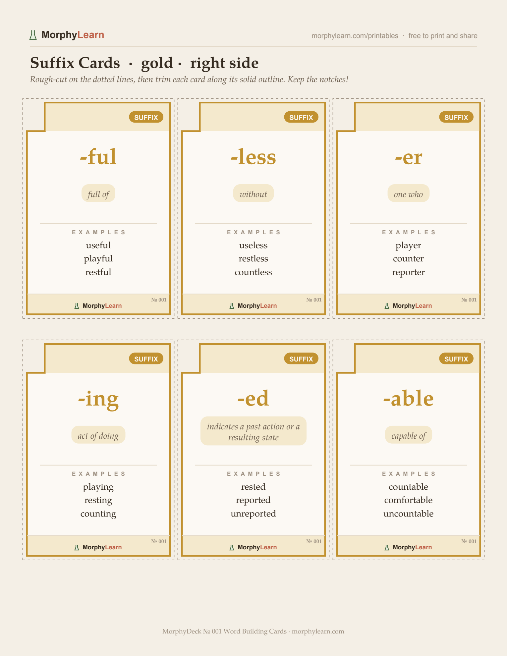507x656 pixels.
Task: Click the example word 'playing'
Action: point(98,487)
